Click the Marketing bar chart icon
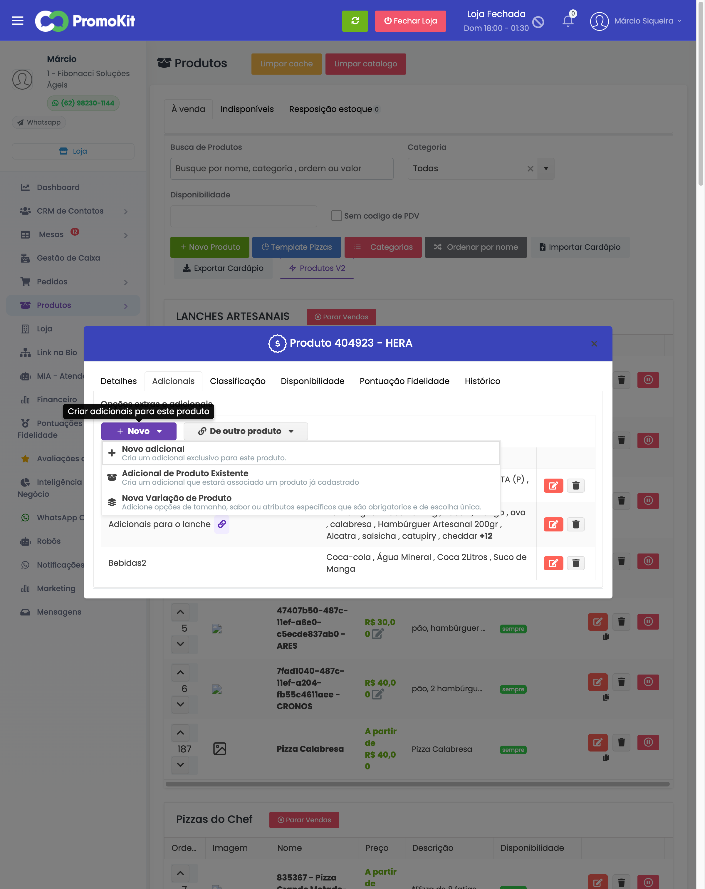The image size is (705, 889). [25, 588]
